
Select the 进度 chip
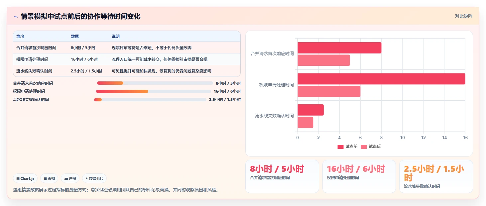pyautogui.click(x=70, y=178)
